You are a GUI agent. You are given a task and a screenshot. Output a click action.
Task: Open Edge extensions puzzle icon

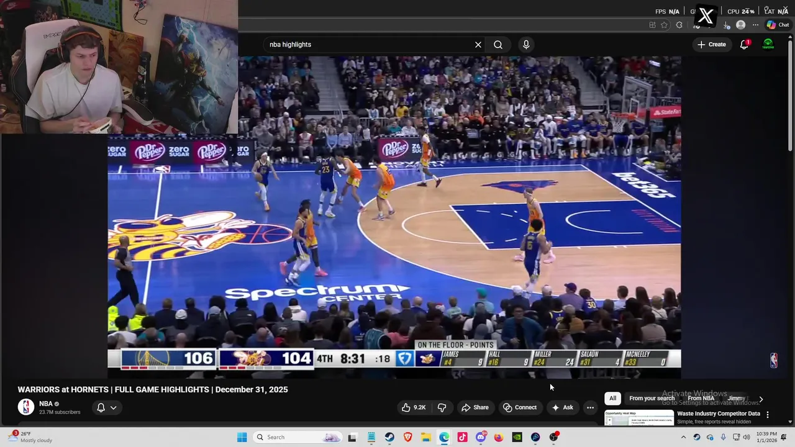click(679, 25)
